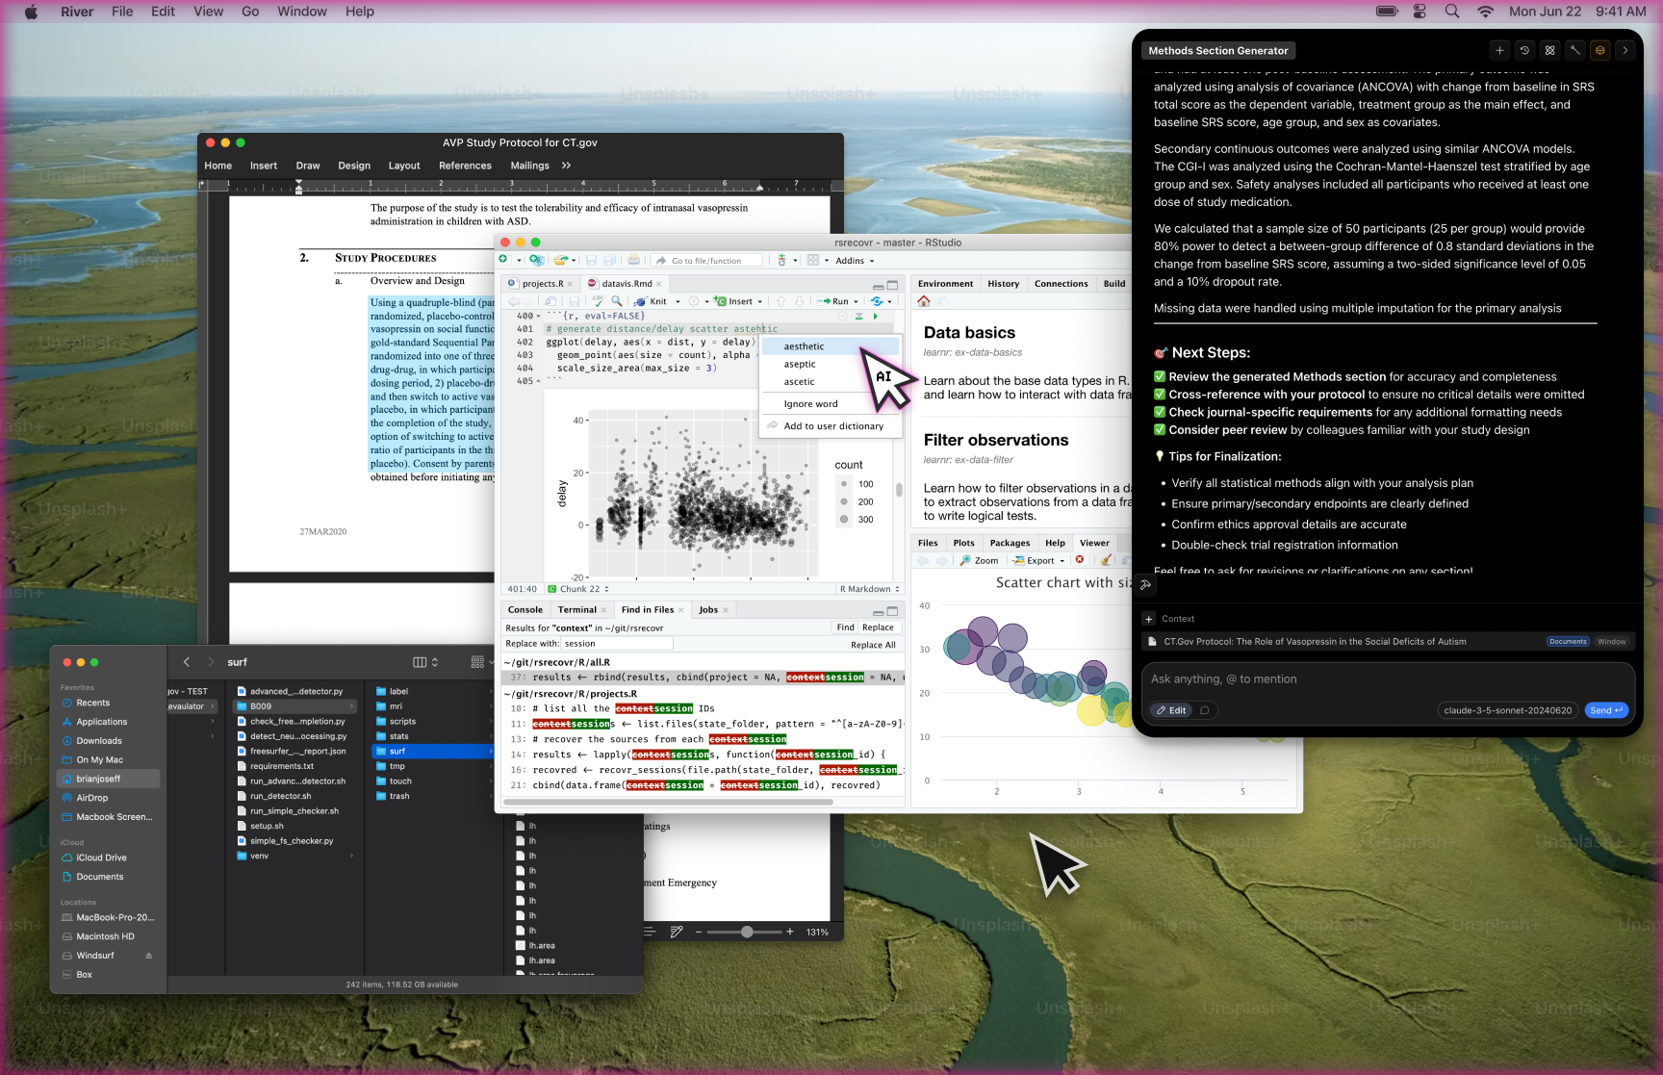Switch to chat mode bubble toggle

point(1205,710)
